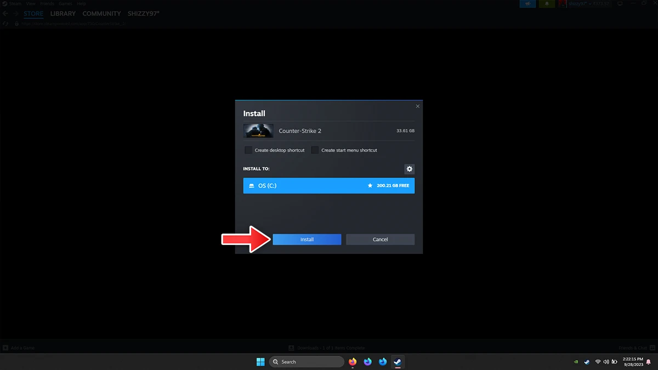Click the Counter-Strike 2 title text
The height and width of the screenshot is (370, 658).
pyautogui.click(x=300, y=131)
